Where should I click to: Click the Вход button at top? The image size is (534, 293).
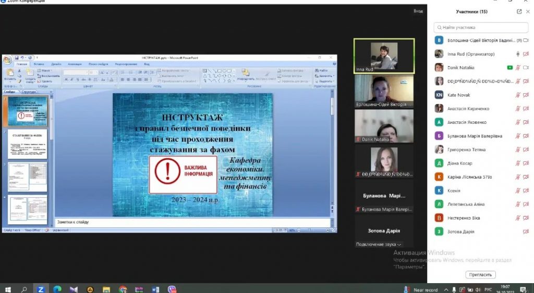click(x=418, y=11)
